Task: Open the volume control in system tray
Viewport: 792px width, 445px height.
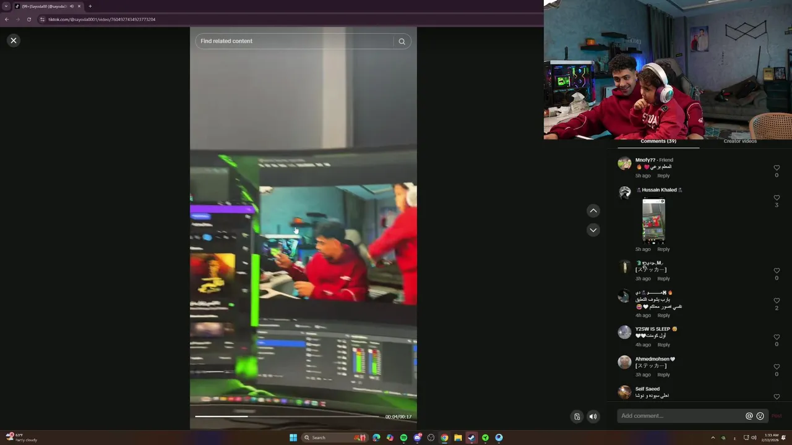Action: click(x=754, y=438)
